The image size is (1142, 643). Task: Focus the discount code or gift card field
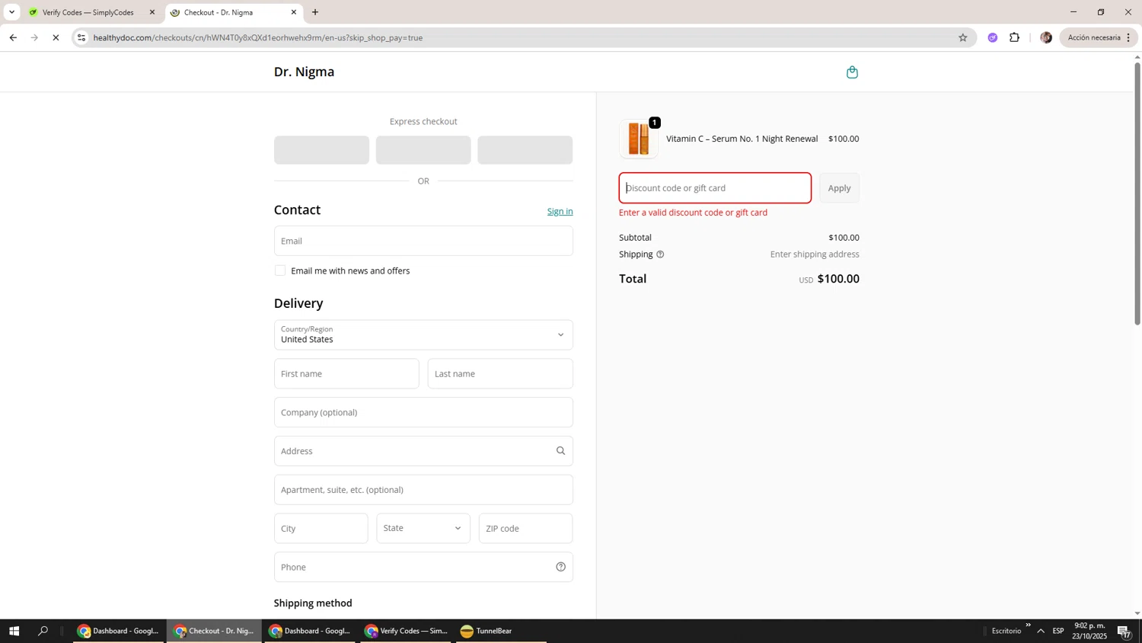coord(715,188)
